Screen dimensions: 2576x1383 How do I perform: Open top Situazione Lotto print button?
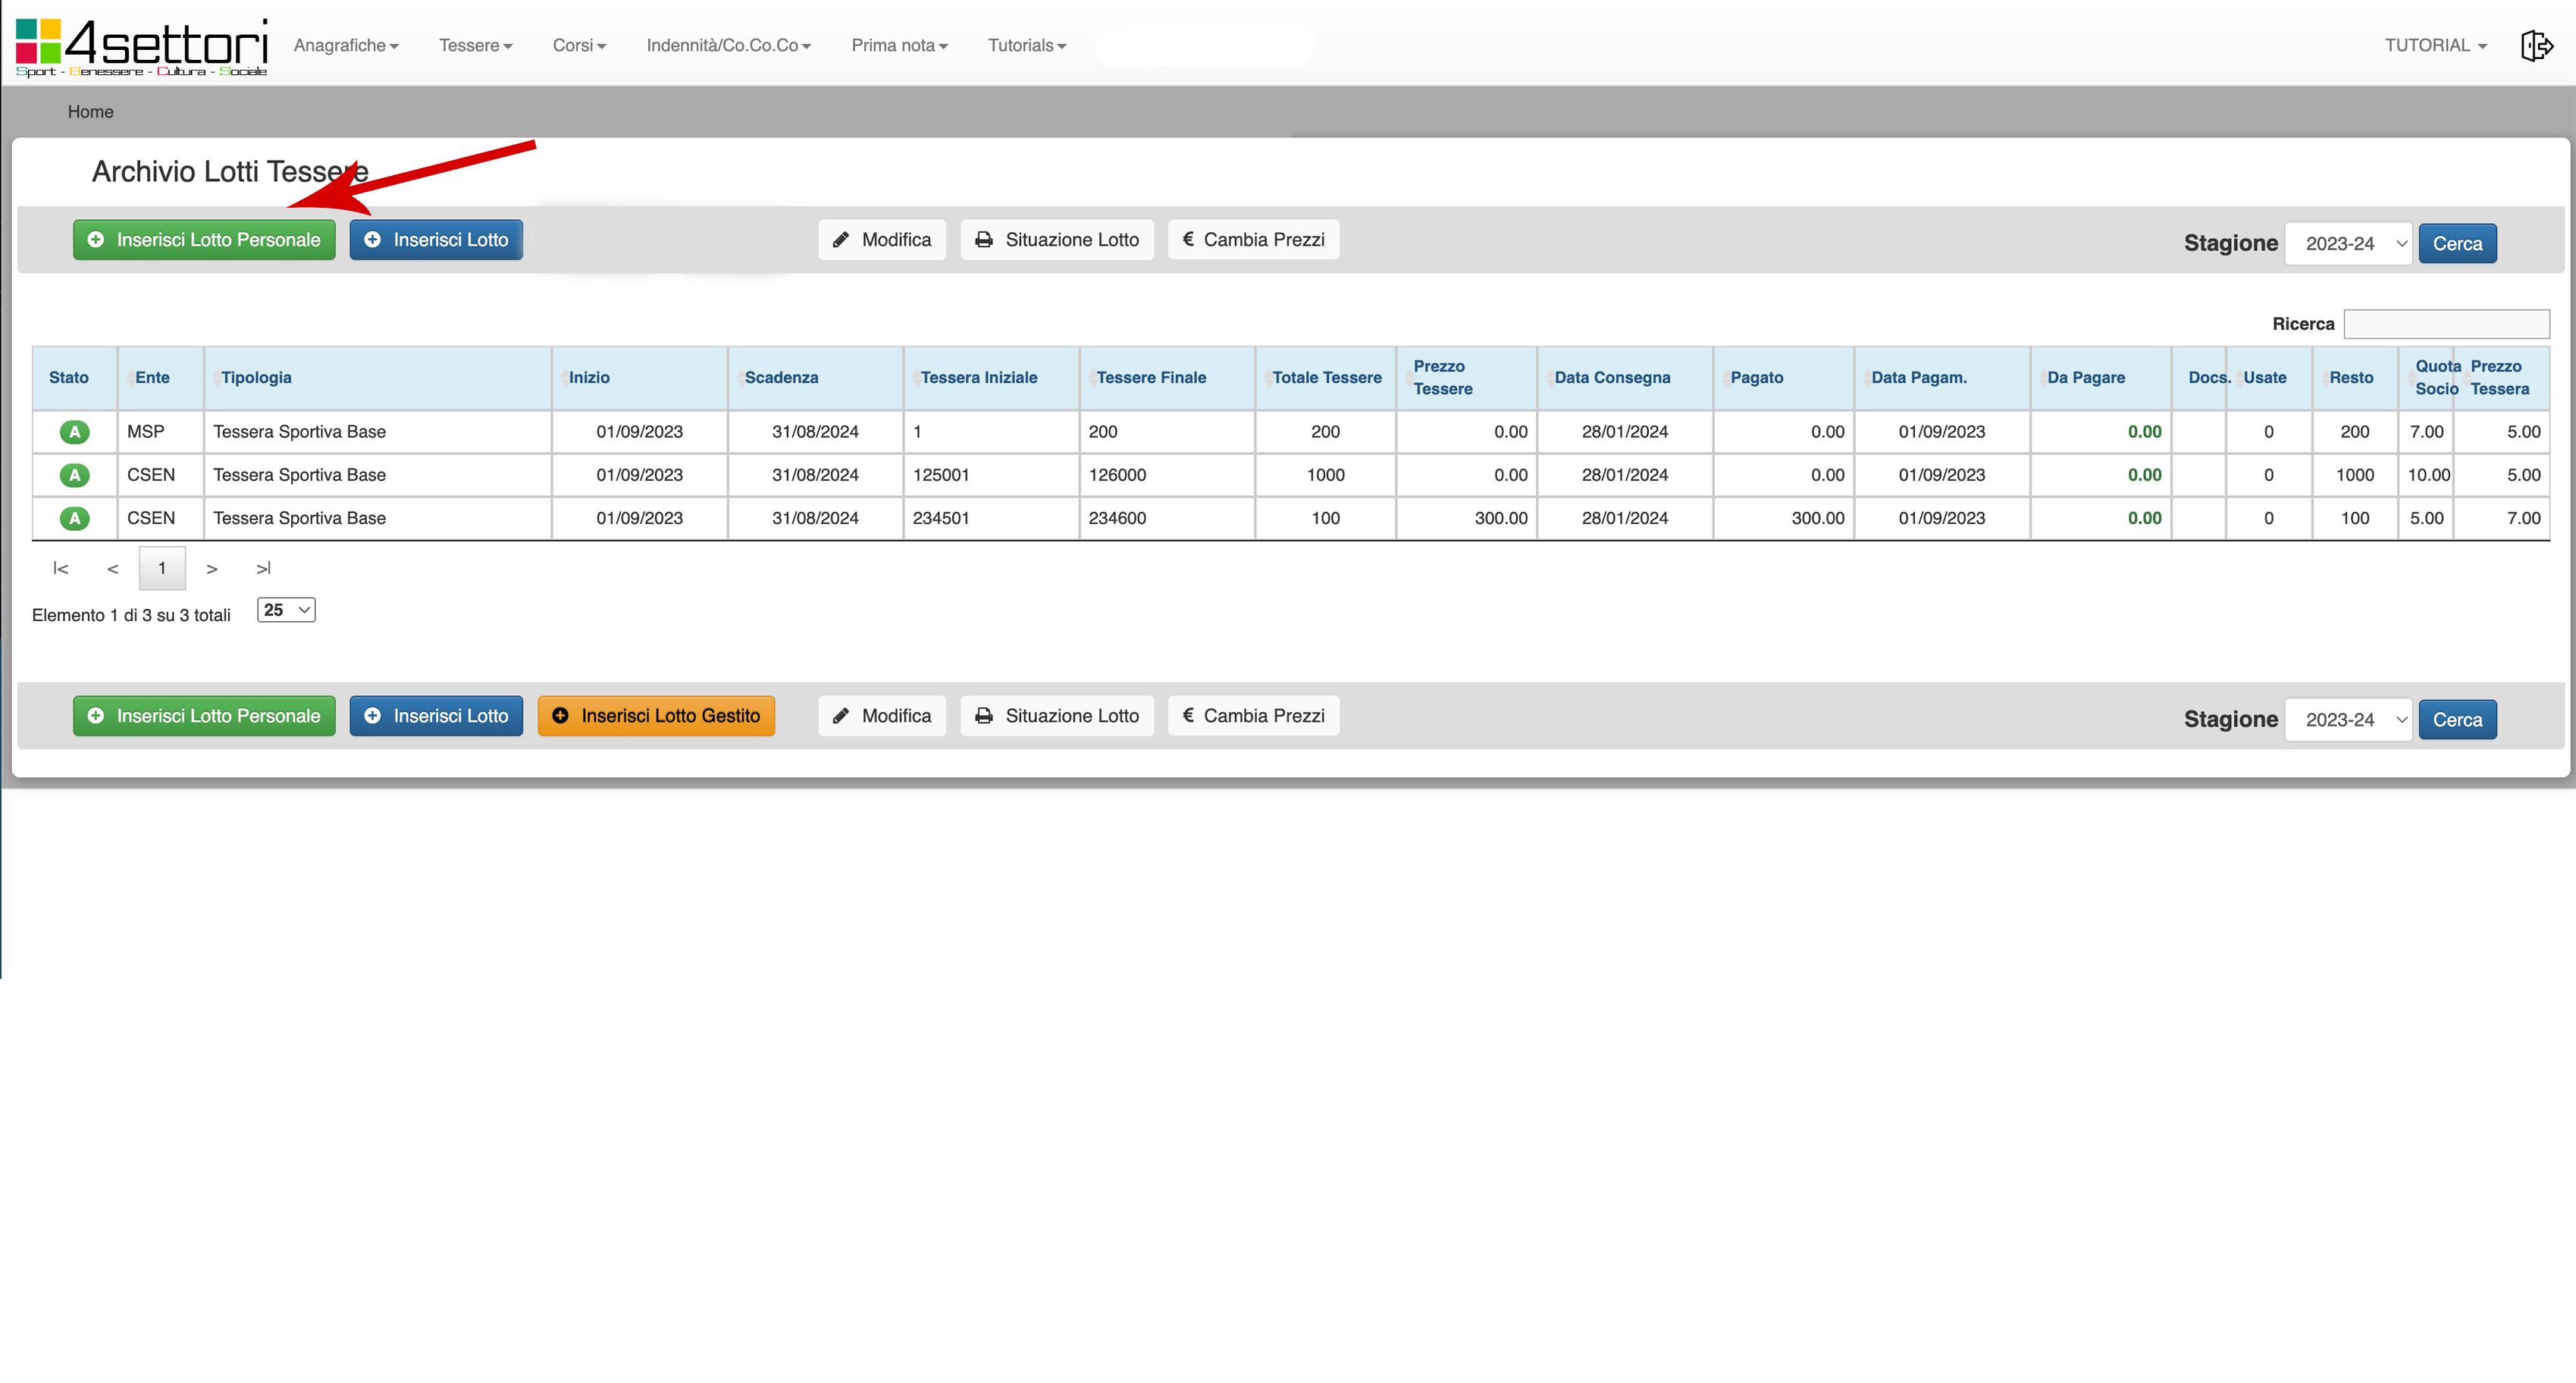pos(1057,240)
